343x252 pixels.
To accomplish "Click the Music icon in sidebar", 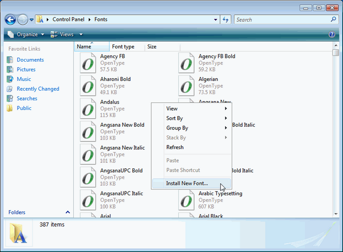I will (10, 79).
